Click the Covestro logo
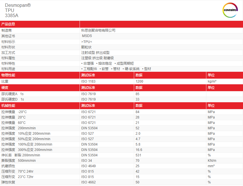 click(x=230, y=10)
